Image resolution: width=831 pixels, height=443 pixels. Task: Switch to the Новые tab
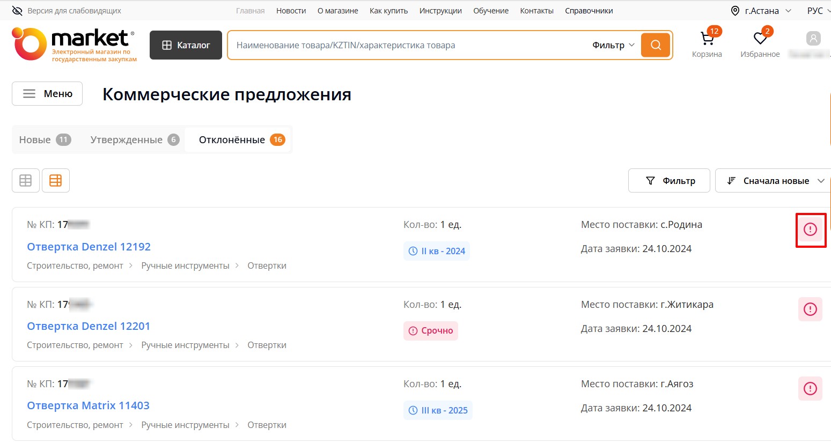[45, 140]
